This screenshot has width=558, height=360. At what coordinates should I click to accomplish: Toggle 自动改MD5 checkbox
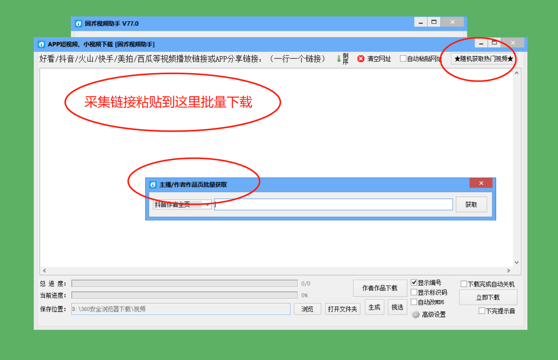(x=414, y=302)
